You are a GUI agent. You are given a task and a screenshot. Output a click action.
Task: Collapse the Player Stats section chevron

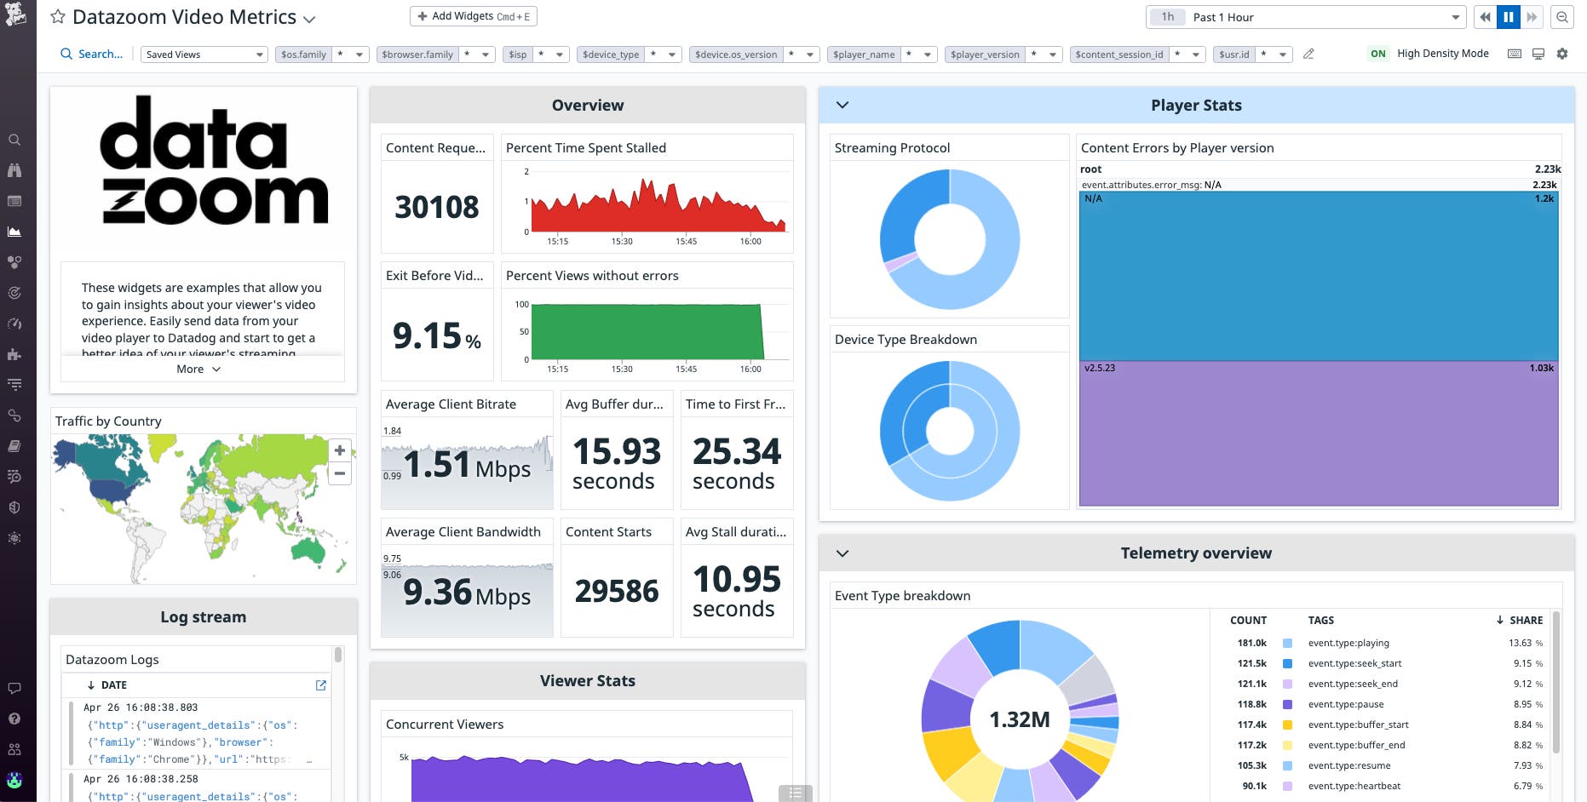pos(842,104)
